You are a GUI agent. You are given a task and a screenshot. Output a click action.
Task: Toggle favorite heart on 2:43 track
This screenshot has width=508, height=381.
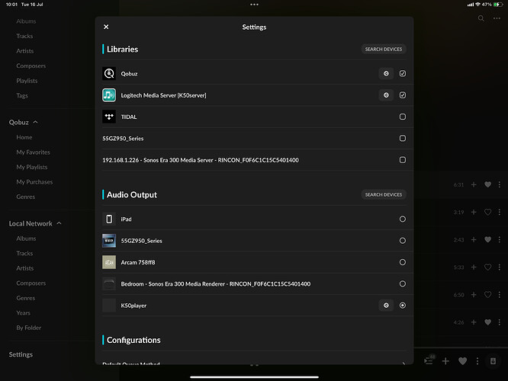pos(487,239)
